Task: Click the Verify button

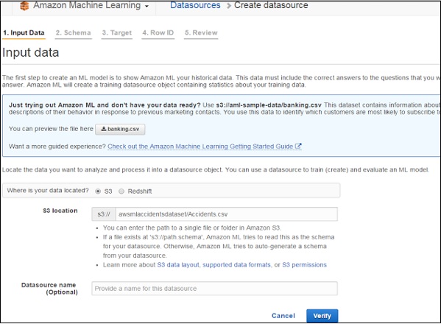Action: pyautogui.click(x=322, y=316)
